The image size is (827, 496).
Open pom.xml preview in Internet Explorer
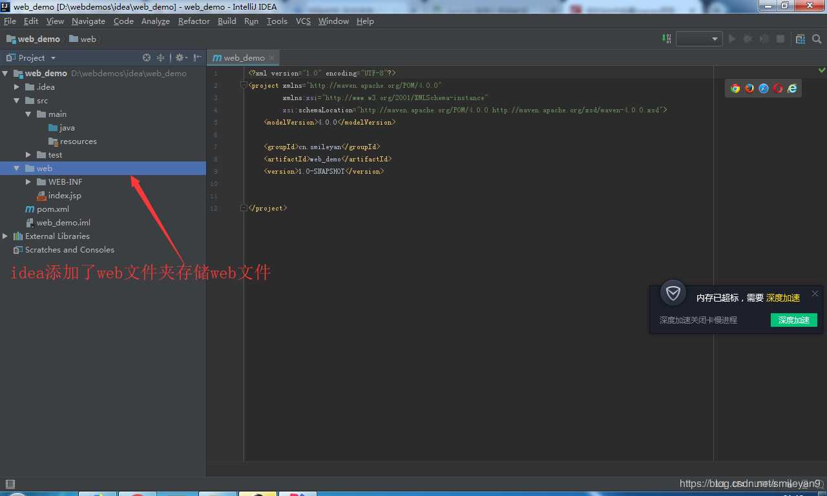point(792,88)
